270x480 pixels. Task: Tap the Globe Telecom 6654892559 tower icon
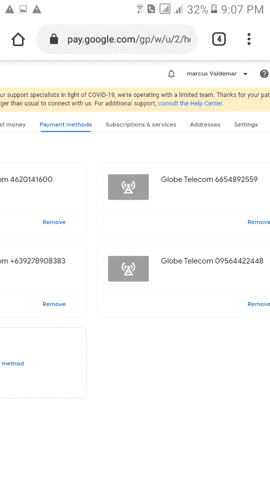[128, 187]
